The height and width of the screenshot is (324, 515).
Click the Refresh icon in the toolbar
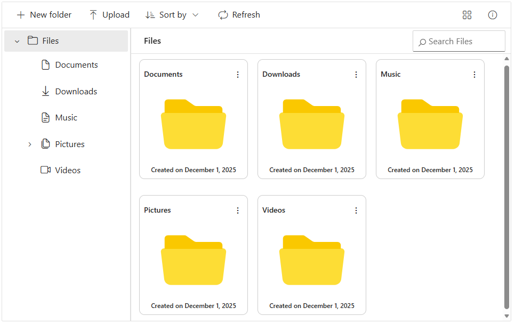[223, 15]
